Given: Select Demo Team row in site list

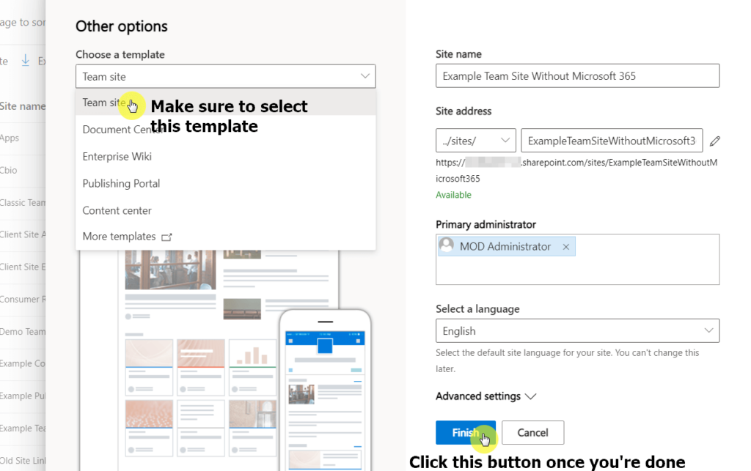Looking at the screenshot, I should point(23,331).
